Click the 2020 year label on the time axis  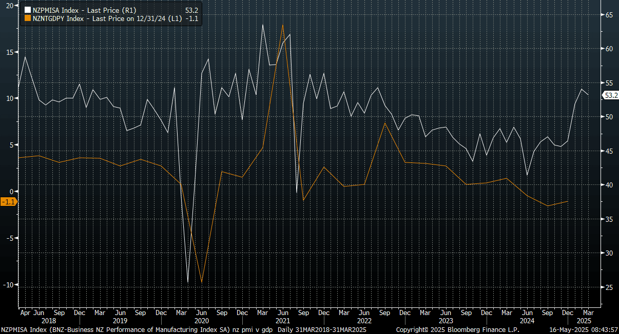(x=201, y=321)
